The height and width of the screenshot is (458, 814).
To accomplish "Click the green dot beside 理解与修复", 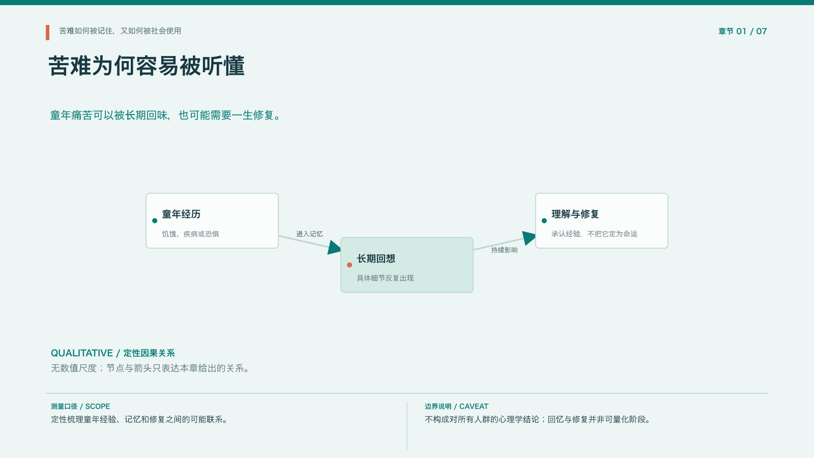I will pyautogui.click(x=544, y=221).
